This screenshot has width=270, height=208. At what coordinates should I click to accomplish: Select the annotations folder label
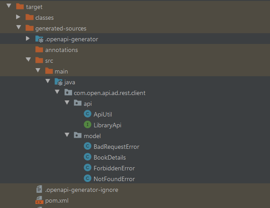point(61,50)
